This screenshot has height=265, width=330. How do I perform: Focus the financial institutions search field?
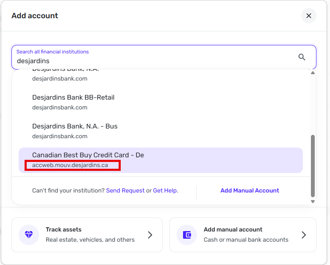[x=164, y=57]
